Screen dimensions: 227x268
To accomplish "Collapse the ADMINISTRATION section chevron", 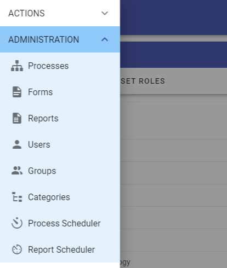I will (105, 39).
